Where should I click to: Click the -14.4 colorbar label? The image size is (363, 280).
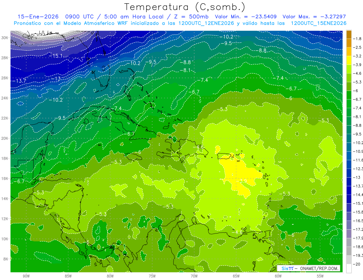(x=359, y=195)
